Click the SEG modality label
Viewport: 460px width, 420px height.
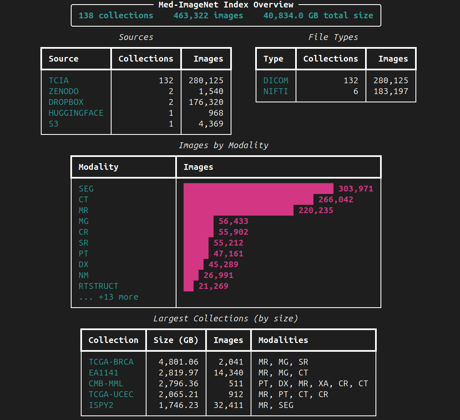click(86, 189)
